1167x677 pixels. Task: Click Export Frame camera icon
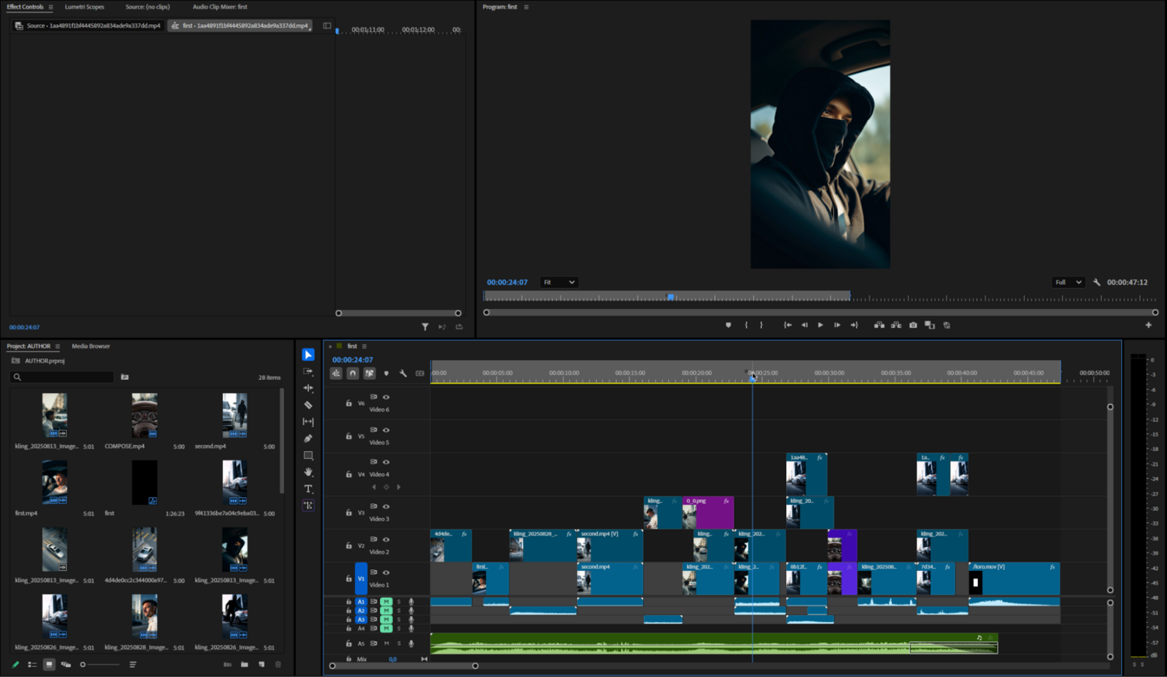(x=913, y=325)
